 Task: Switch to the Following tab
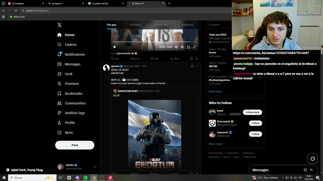tap(136, 25)
